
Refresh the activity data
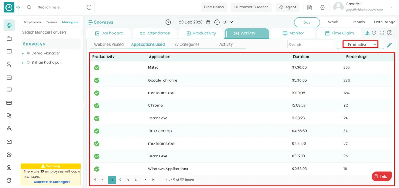point(374,33)
